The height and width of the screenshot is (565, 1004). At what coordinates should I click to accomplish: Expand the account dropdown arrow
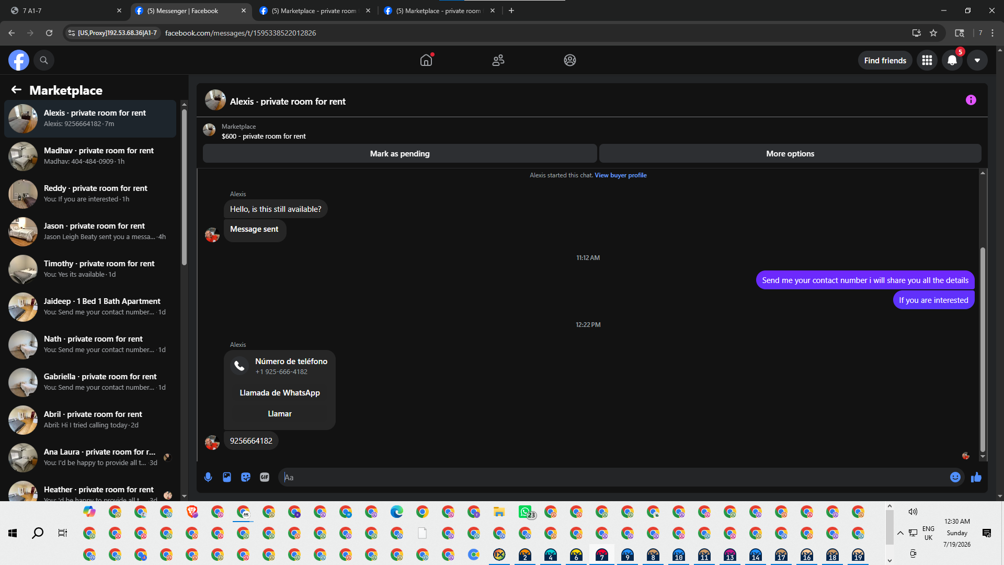(x=977, y=60)
